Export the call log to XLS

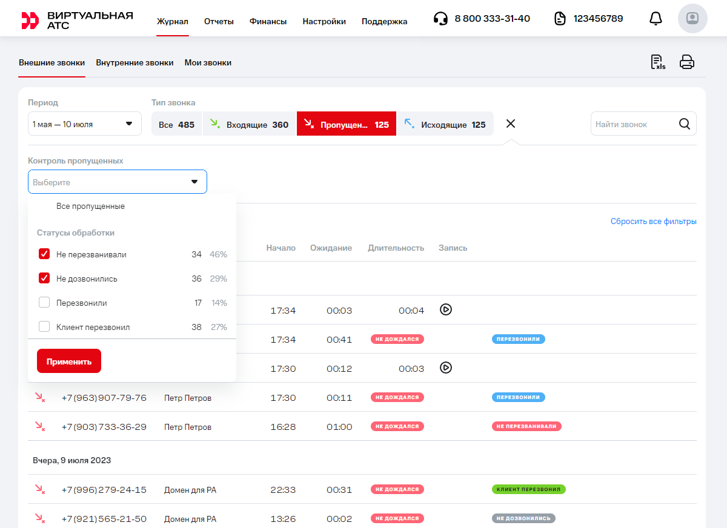[x=657, y=62]
